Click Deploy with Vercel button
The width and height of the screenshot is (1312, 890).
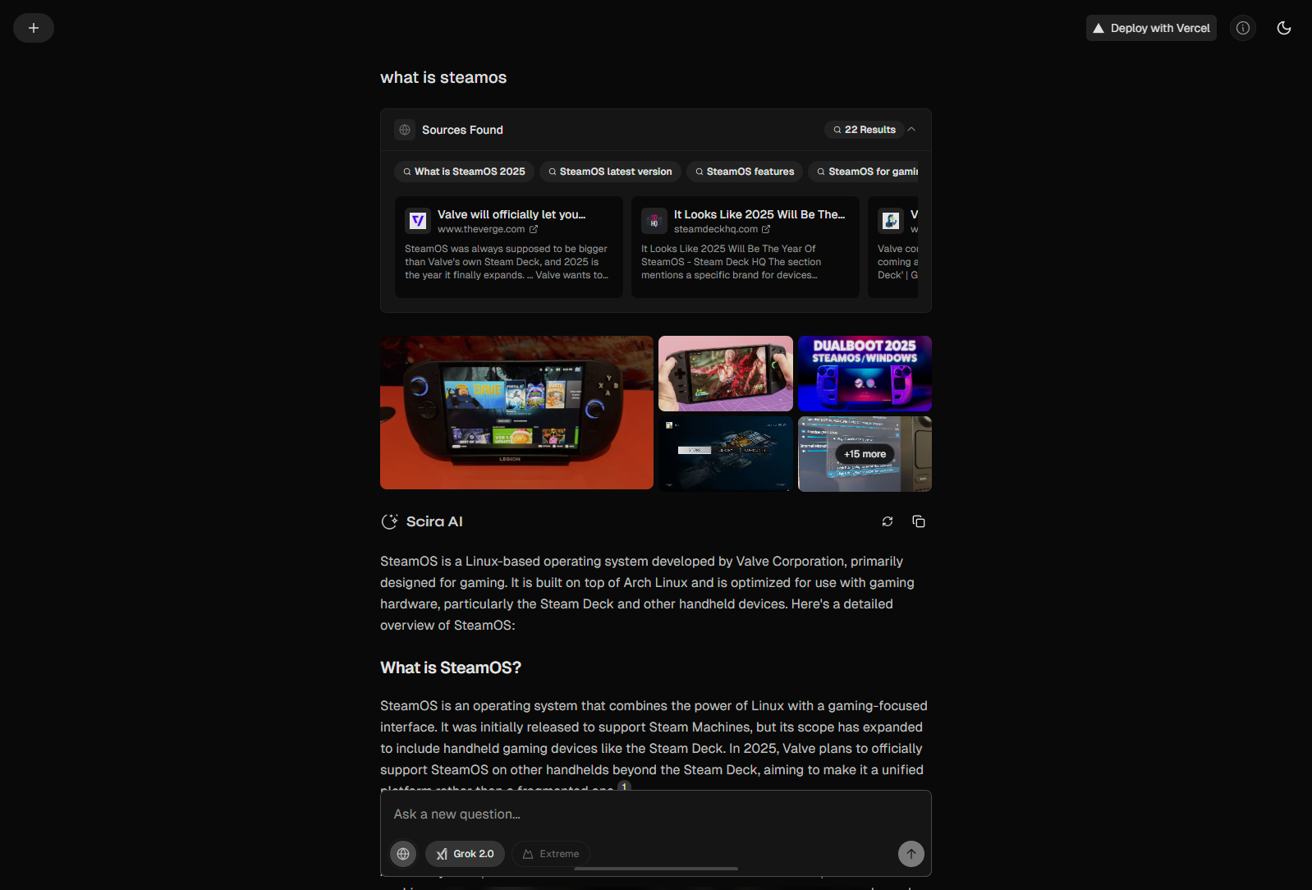[x=1151, y=28]
